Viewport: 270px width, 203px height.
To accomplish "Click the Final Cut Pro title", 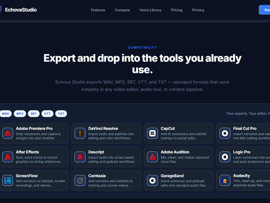I will click(245, 128).
